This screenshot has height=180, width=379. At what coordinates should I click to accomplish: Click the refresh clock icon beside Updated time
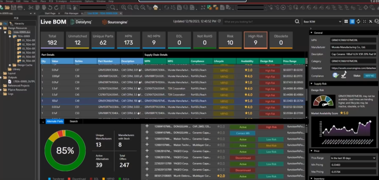[219, 21]
